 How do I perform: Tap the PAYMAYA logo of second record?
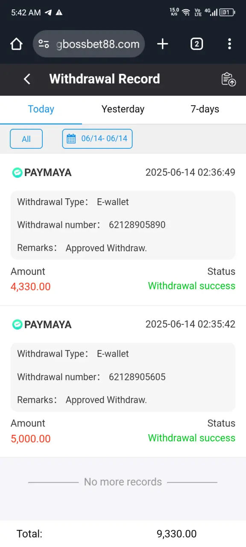(x=41, y=325)
